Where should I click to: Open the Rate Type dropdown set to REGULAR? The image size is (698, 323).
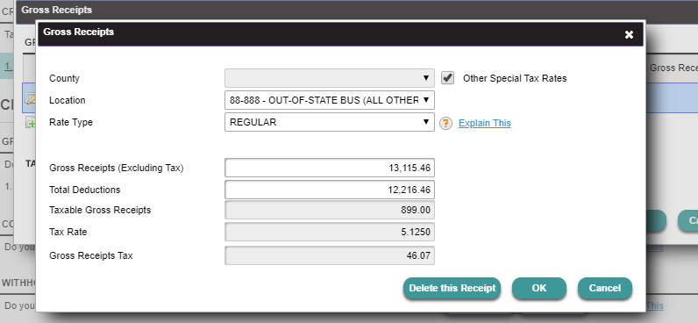point(330,122)
